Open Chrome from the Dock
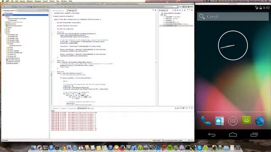This screenshot has width=271, height=152. coord(63,148)
